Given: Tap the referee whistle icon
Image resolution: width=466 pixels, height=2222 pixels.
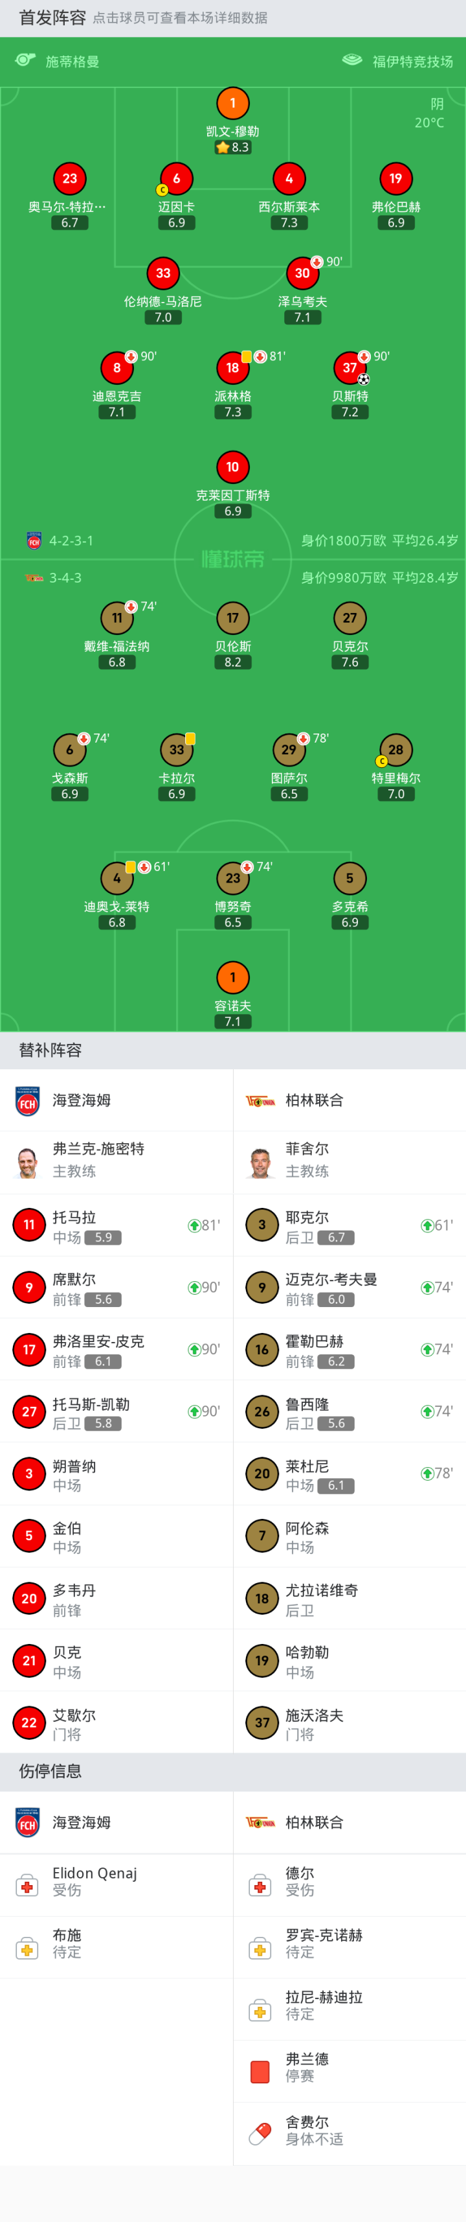Looking at the screenshot, I should [26, 60].
